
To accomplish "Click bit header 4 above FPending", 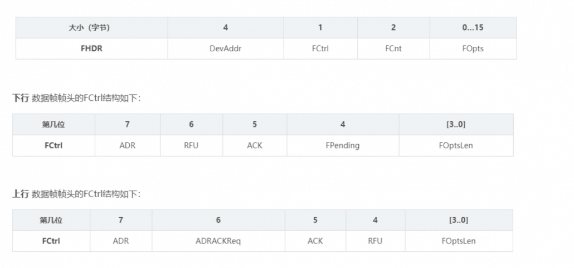I will click(343, 124).
